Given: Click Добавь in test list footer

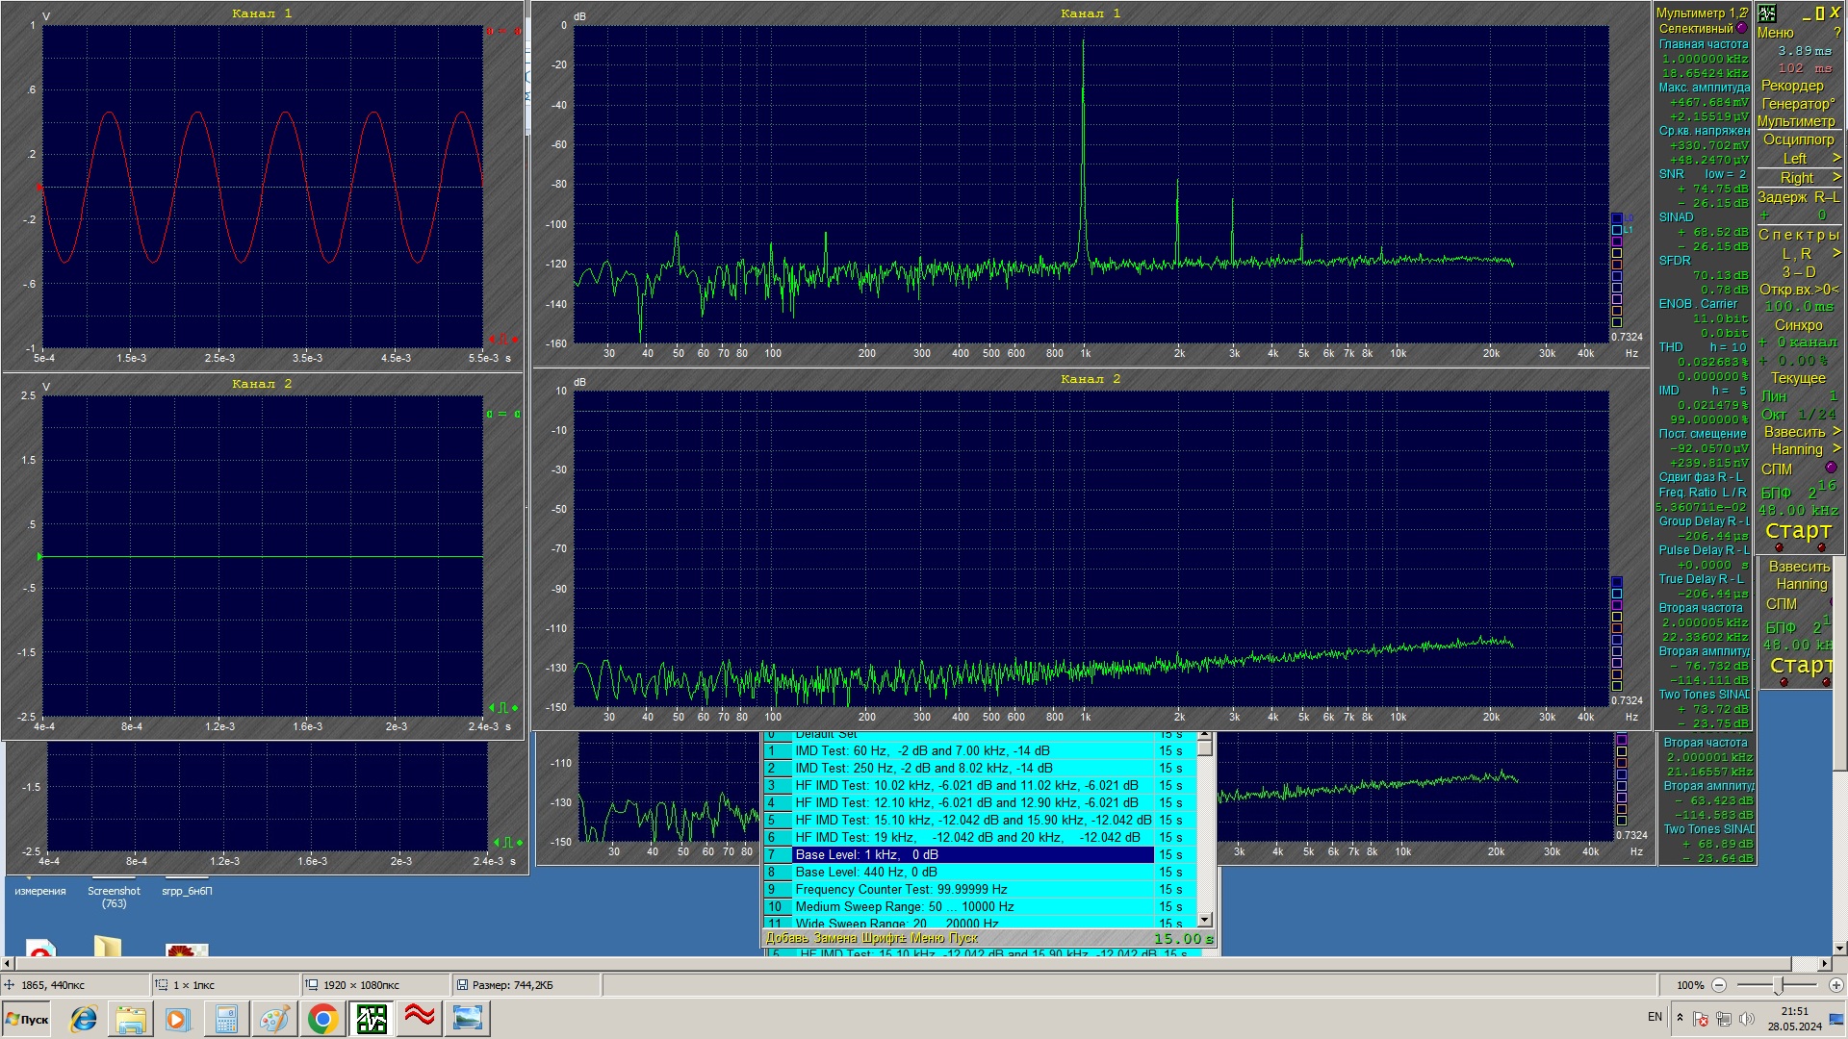Looking at the screenshot, I should pos(787,938).
